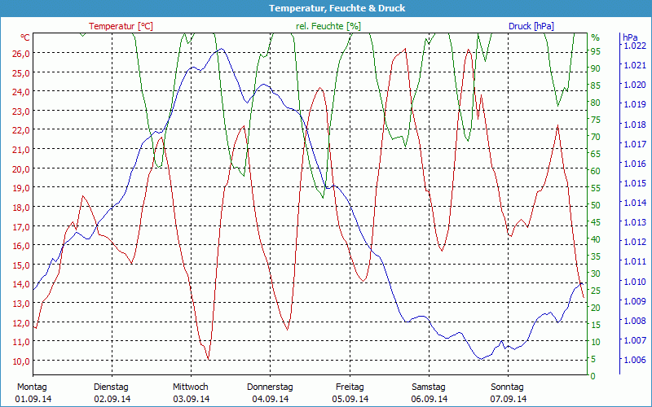Click the date '04.09.14'
This screenshot has height=407, width=652.
[271, 399]
